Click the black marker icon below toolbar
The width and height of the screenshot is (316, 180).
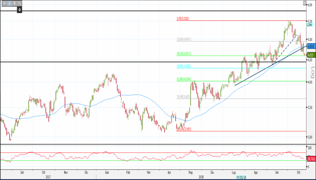(19, 9)
